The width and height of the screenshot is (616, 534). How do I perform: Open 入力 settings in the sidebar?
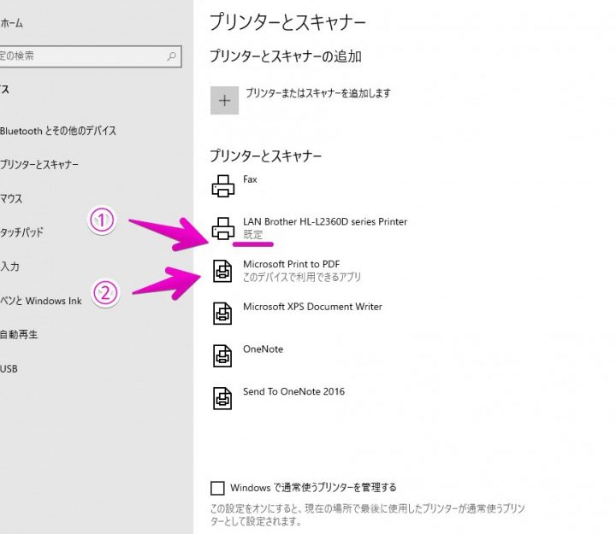(9, 267)
